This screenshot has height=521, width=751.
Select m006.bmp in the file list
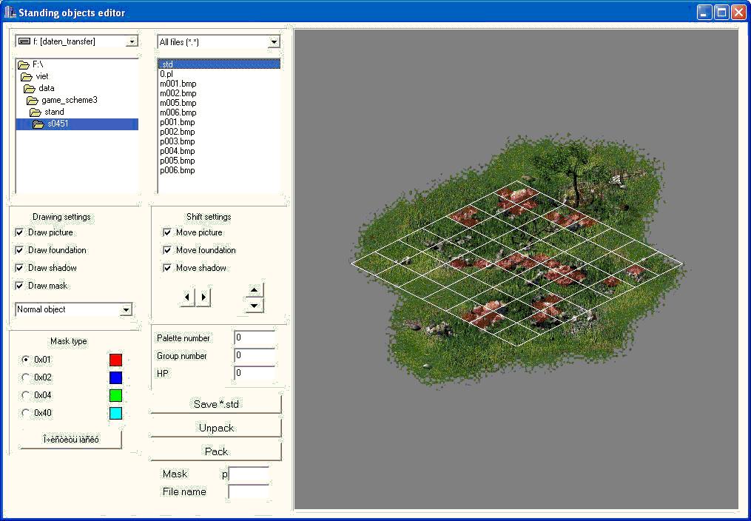click(x=219, y=112)
